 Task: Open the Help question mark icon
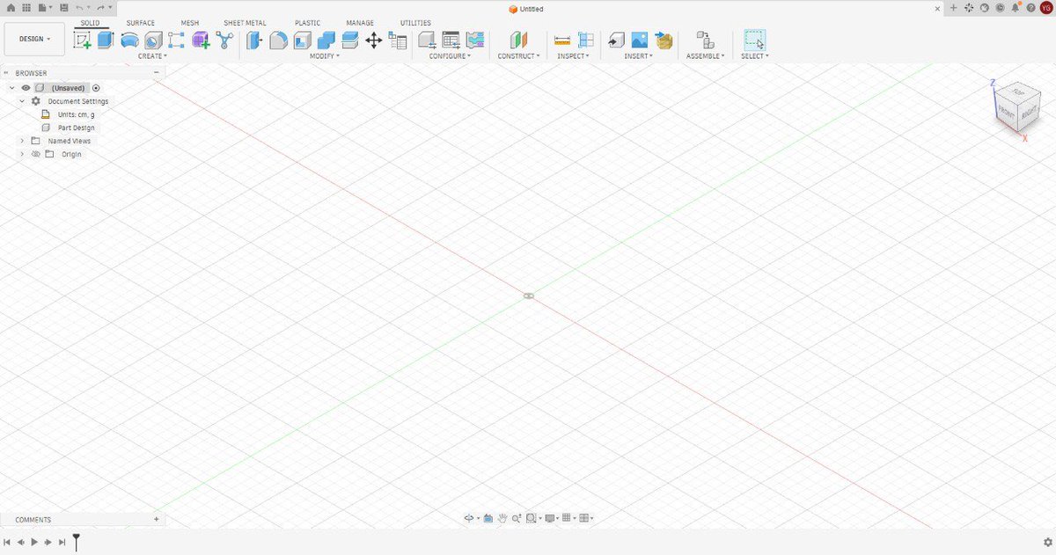[1030, 8]
